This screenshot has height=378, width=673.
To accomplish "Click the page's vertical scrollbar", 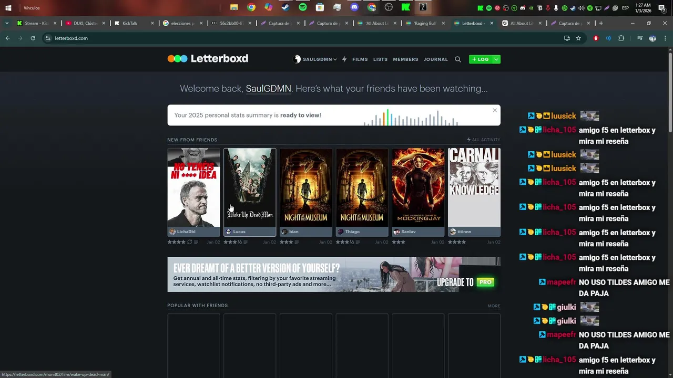I will click(670, 92).
